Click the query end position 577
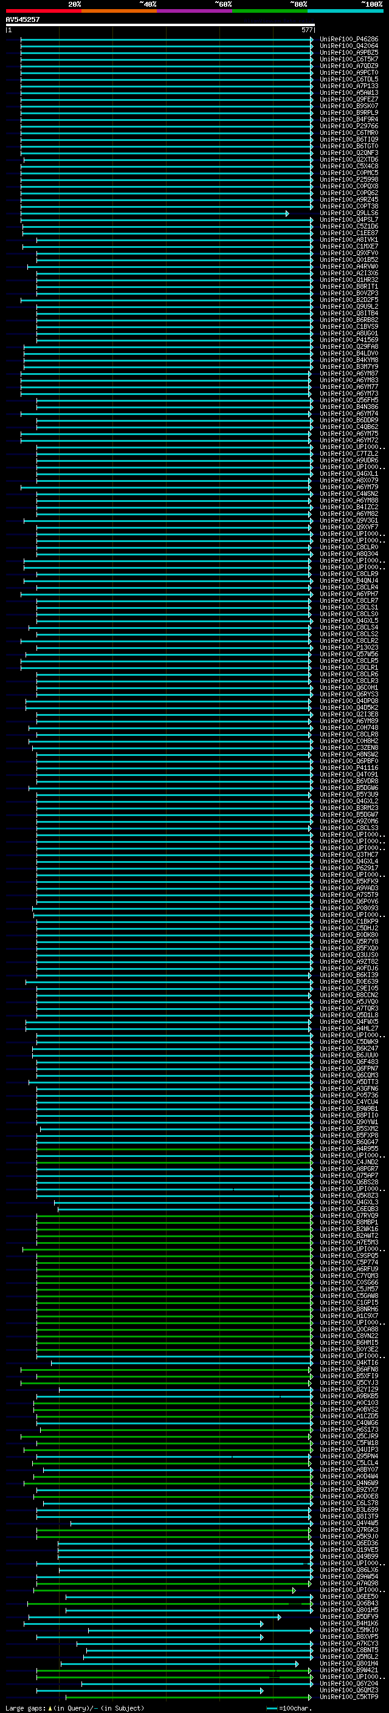Image resolution: width=389 pixels, height=1713 pixels. click(306, 30)
